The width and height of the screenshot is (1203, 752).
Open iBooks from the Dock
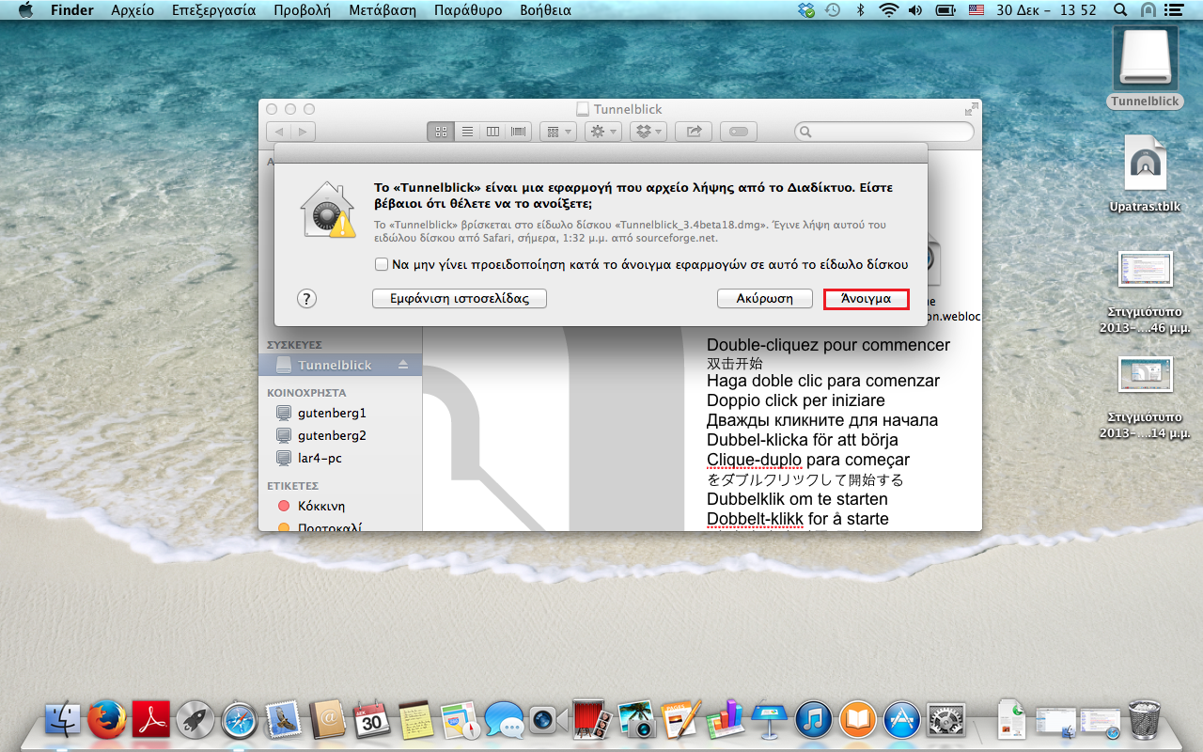(x=857, y=720)
